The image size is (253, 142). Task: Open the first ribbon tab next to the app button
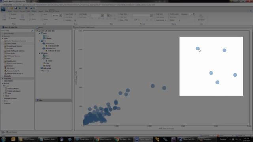tap(9, 11)
